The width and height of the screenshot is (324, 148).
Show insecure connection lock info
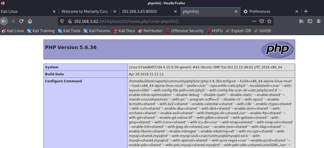[x=70, y=21]
